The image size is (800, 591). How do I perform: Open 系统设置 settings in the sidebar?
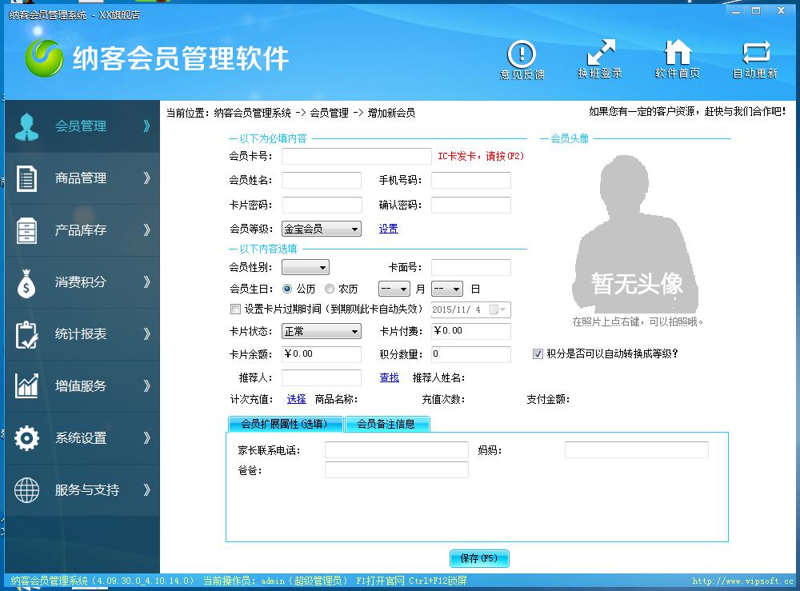[82, 438]
